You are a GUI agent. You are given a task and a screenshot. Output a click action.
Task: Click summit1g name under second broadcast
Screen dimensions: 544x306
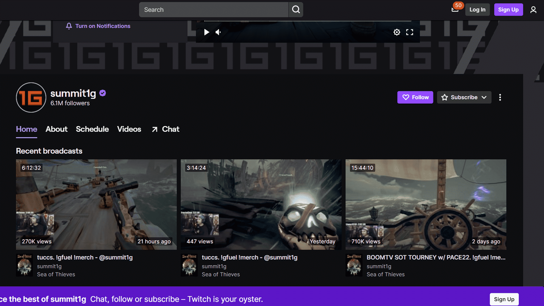click(214, 266)
